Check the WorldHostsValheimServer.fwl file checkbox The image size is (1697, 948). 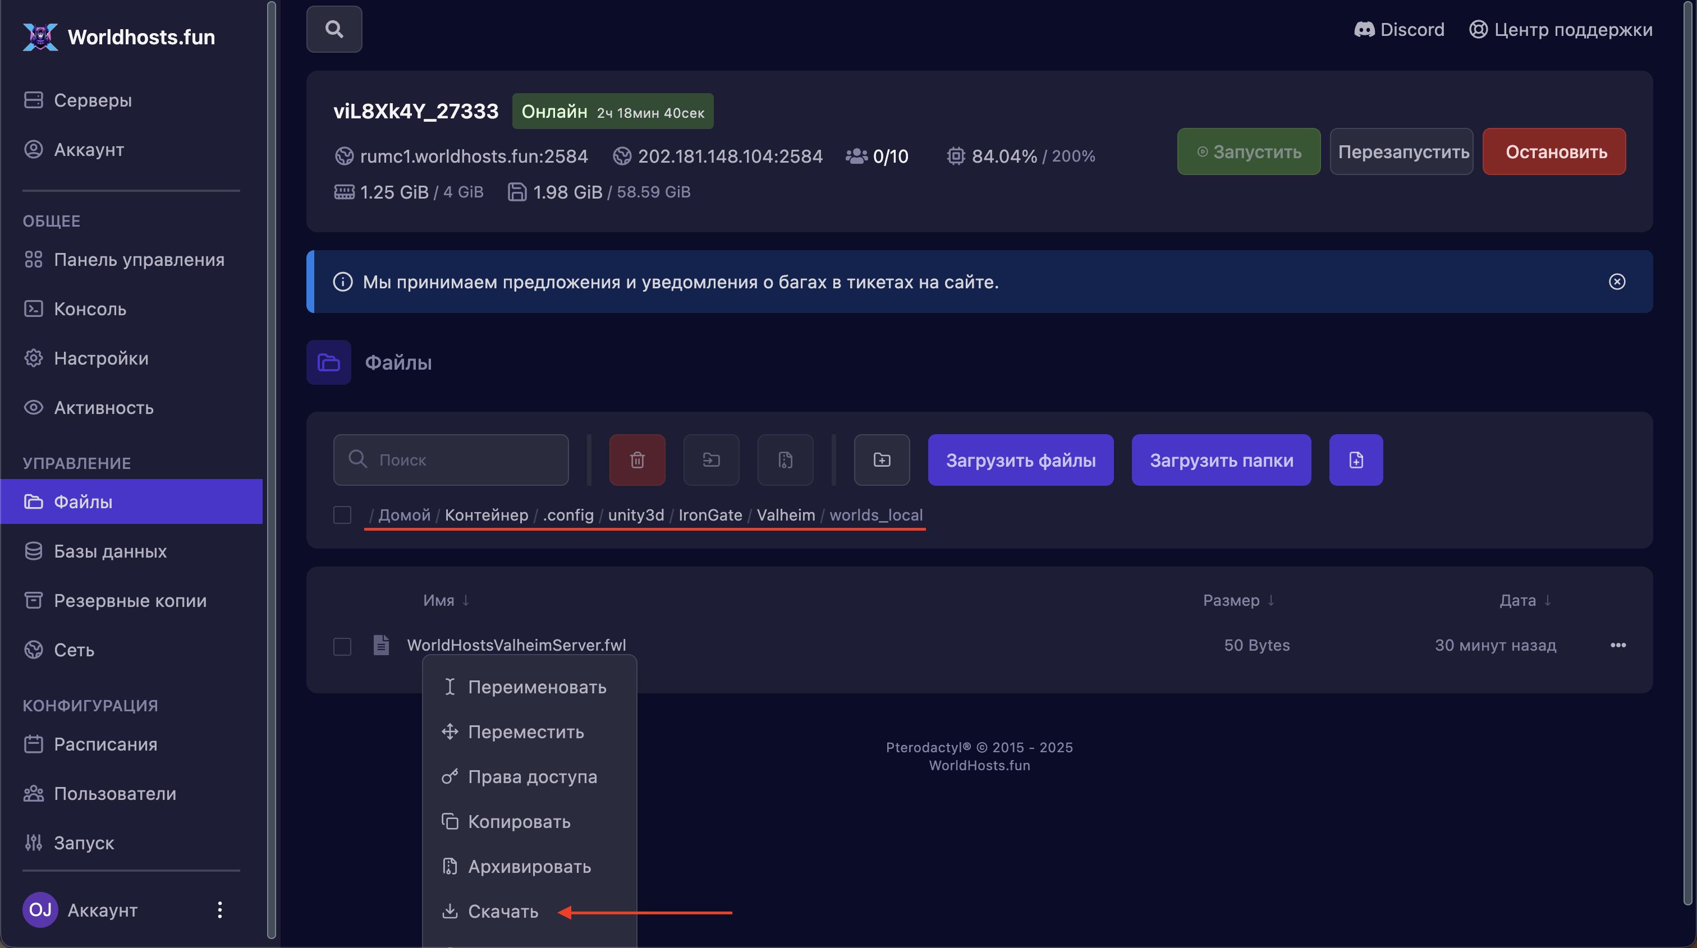(342, 646)
